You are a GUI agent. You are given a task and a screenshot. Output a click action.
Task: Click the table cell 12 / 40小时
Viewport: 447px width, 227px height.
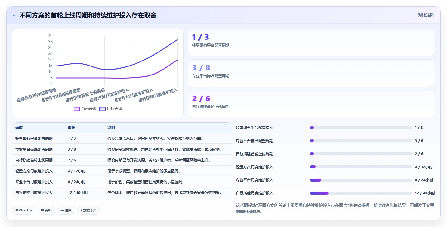tap(78, 193)
